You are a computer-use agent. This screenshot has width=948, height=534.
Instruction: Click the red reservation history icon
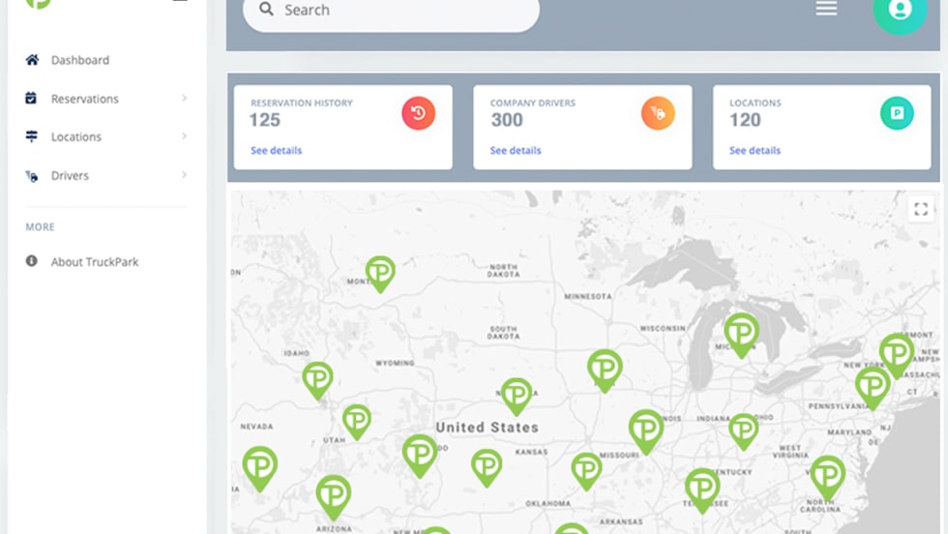[418, 114]
